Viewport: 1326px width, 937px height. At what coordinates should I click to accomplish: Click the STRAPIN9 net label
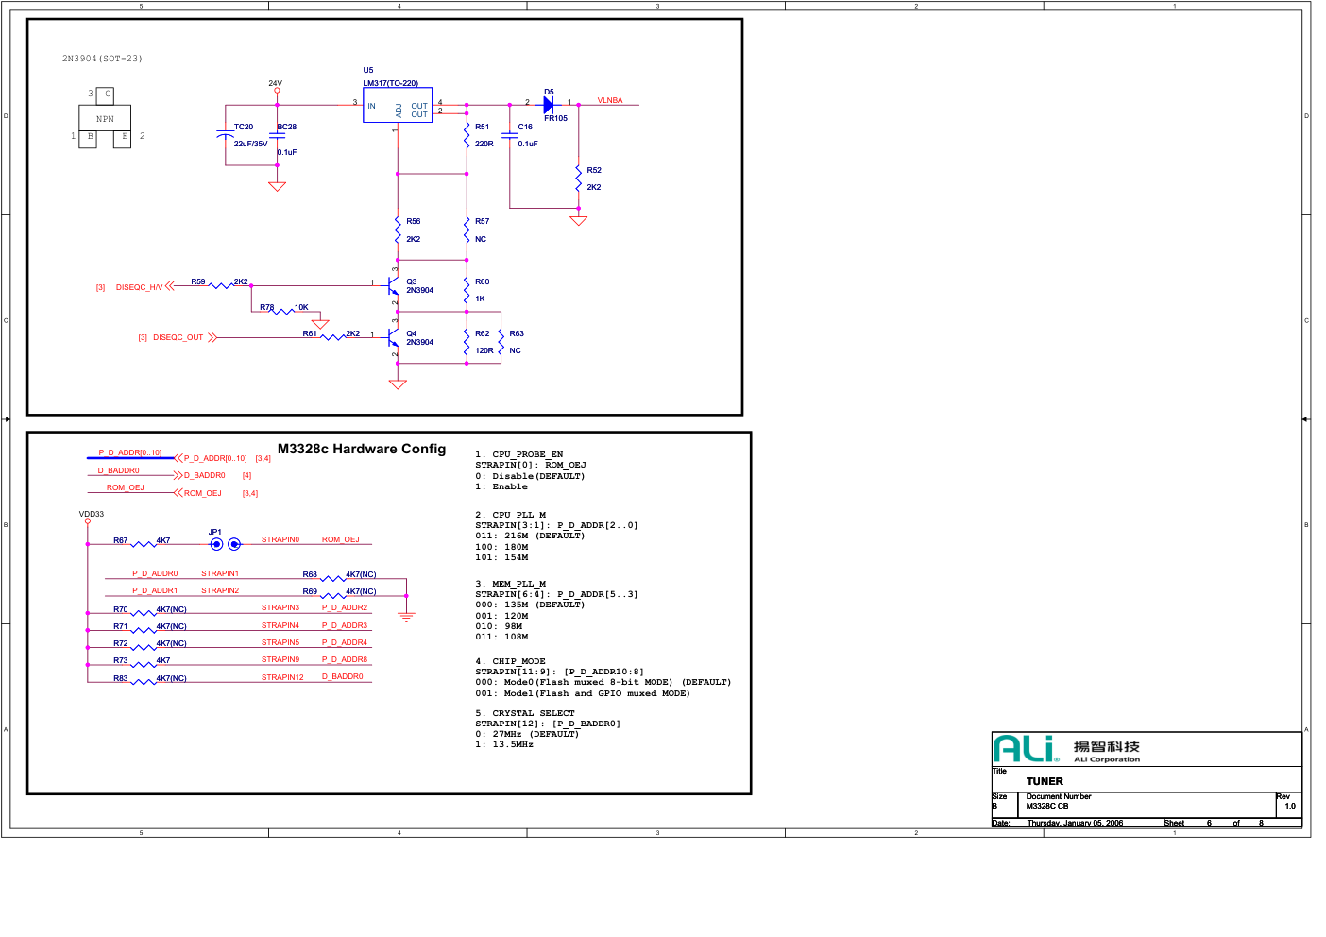coord(280,659)
